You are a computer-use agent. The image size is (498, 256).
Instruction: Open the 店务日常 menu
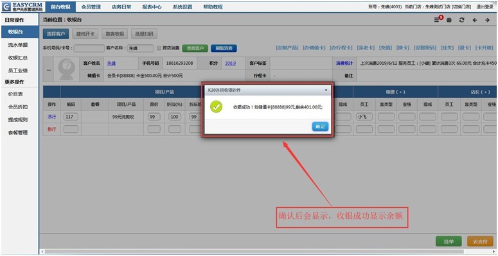tap(121, 6)
